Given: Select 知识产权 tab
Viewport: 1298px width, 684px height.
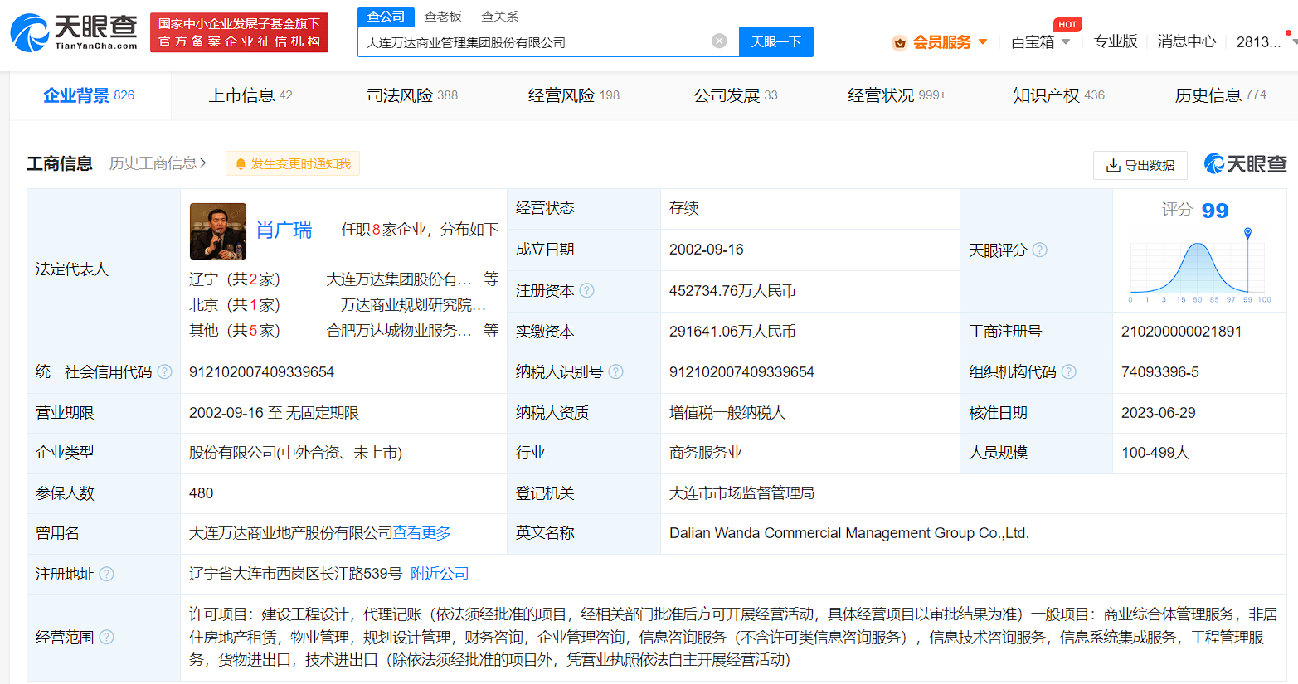Looking at the screenshot, I should 1058,95.
